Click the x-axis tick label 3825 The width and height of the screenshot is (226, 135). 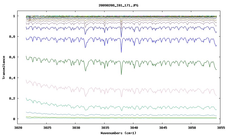[x=47, y=127]
